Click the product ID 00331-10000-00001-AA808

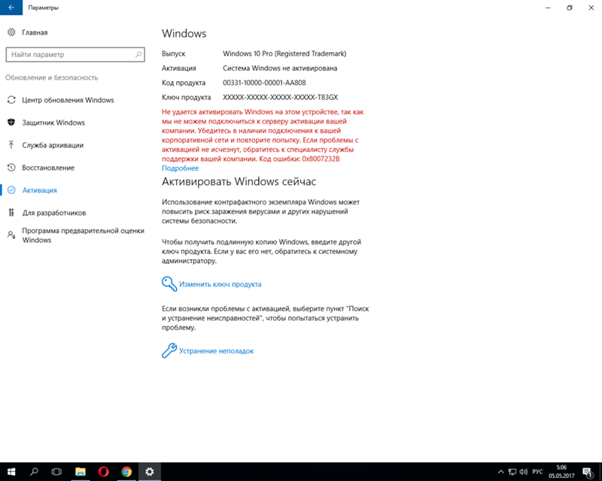(264, 83)
